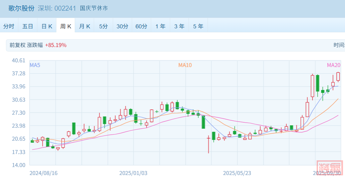This screenshot has height=177, width=345.
Task: Click the red watermark logo in the corner
Action: [330, 169]
